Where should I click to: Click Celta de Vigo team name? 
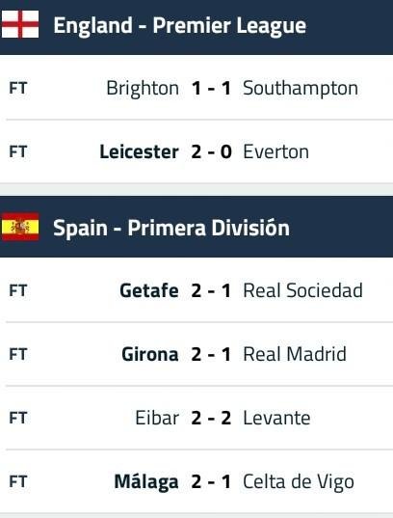point(299,482)
